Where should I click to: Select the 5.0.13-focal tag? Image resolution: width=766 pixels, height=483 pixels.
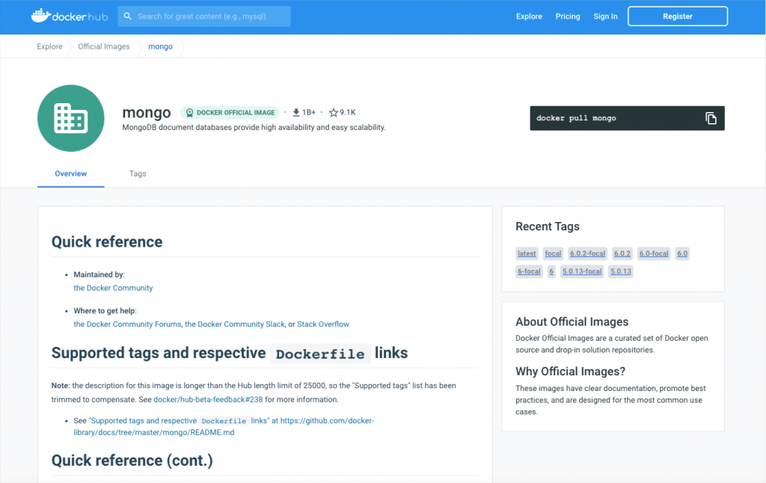582,271
